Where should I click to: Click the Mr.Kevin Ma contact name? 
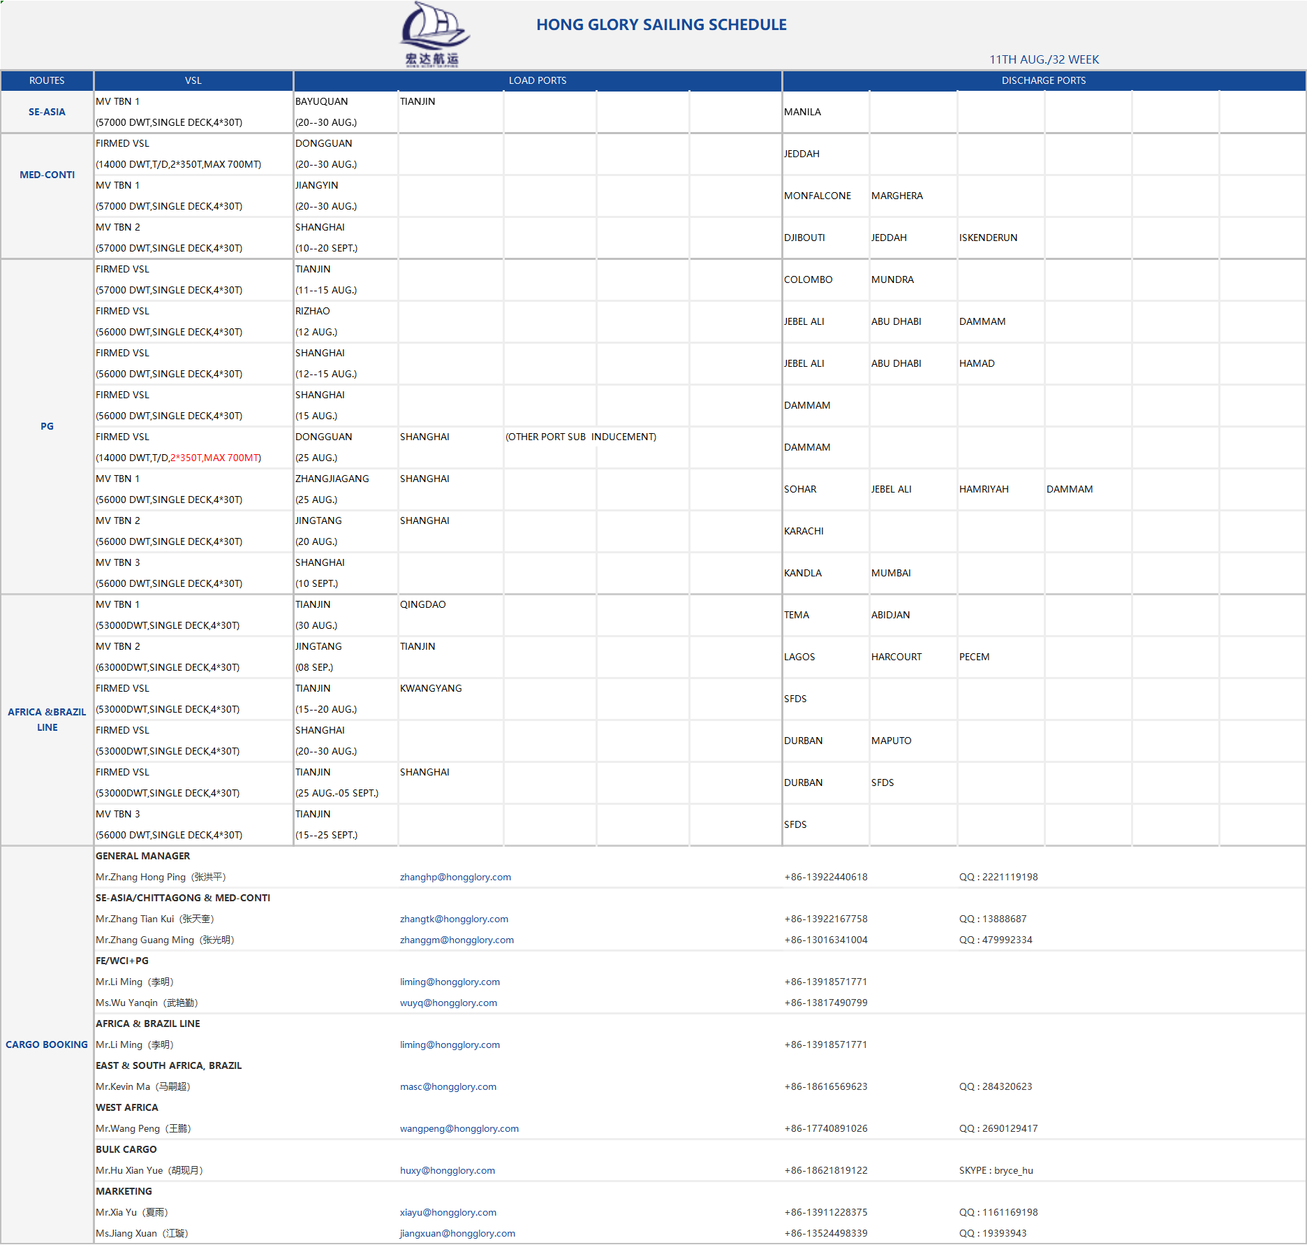pos(142,1086)
